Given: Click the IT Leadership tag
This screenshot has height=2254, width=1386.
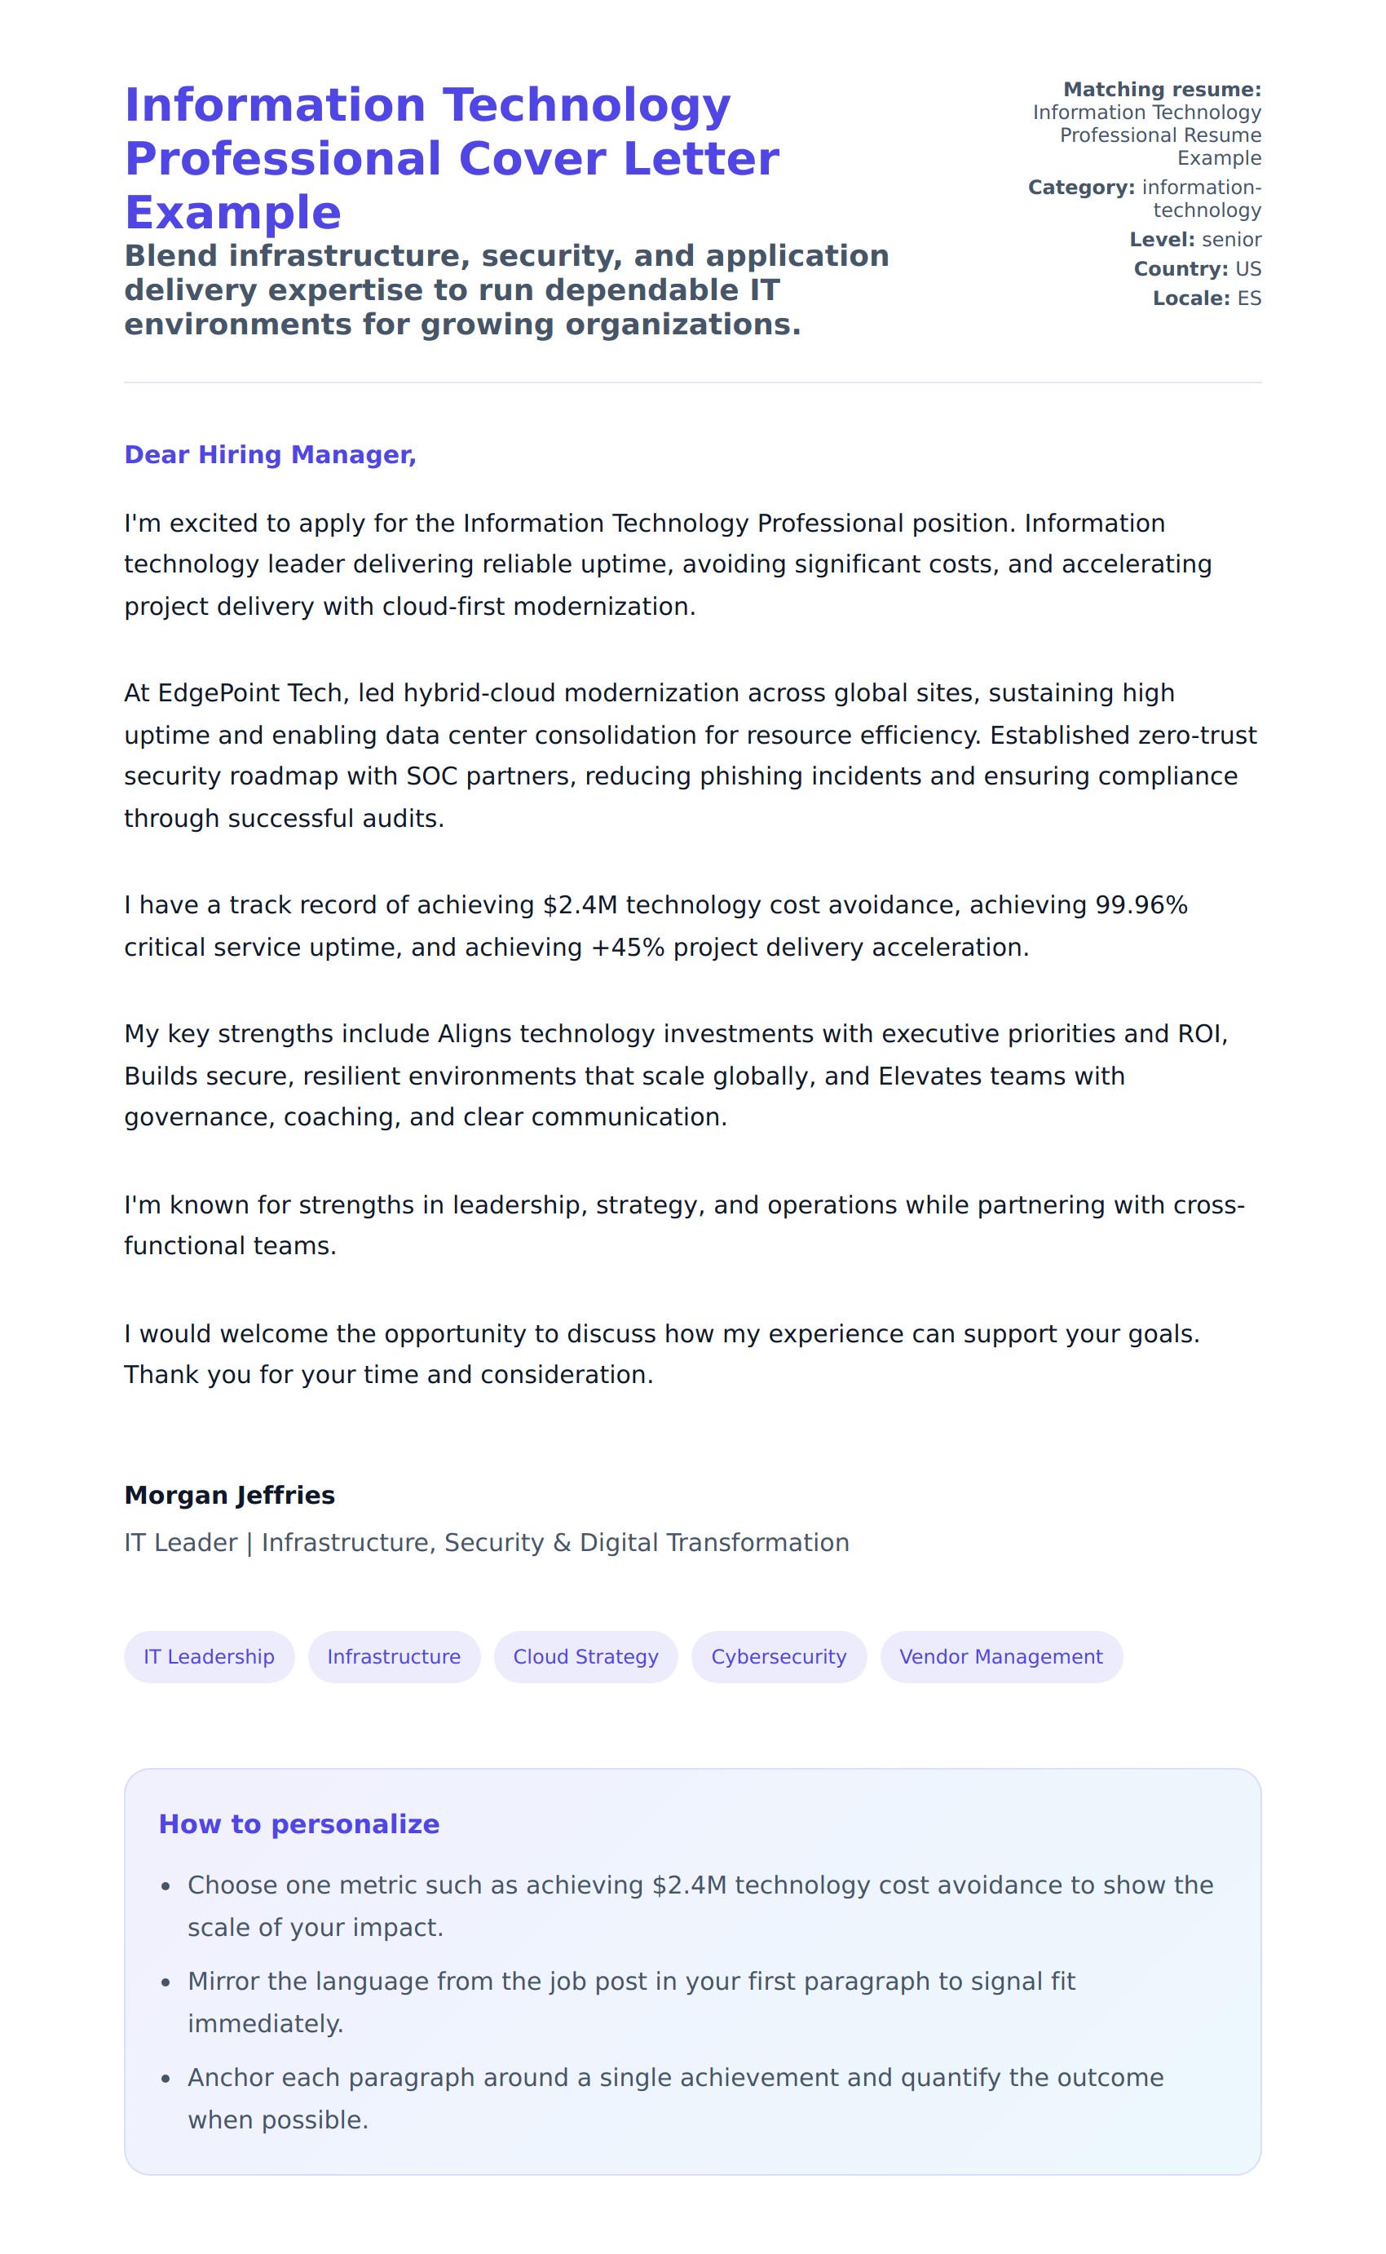Looking at the screenshot, I should click(x=209, y=1656).
